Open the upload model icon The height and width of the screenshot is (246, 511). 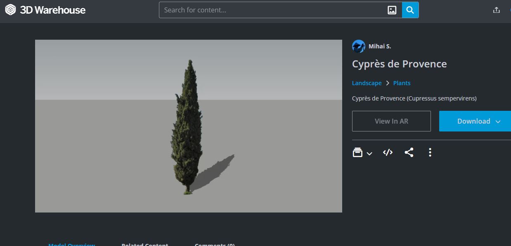click(x=497, y=10)
